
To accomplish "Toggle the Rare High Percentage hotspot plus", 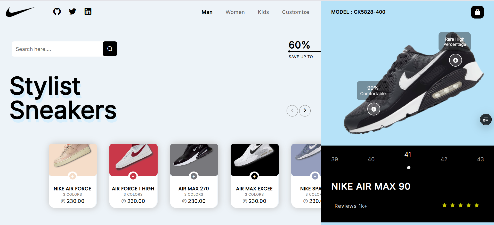I will [456, 60].
